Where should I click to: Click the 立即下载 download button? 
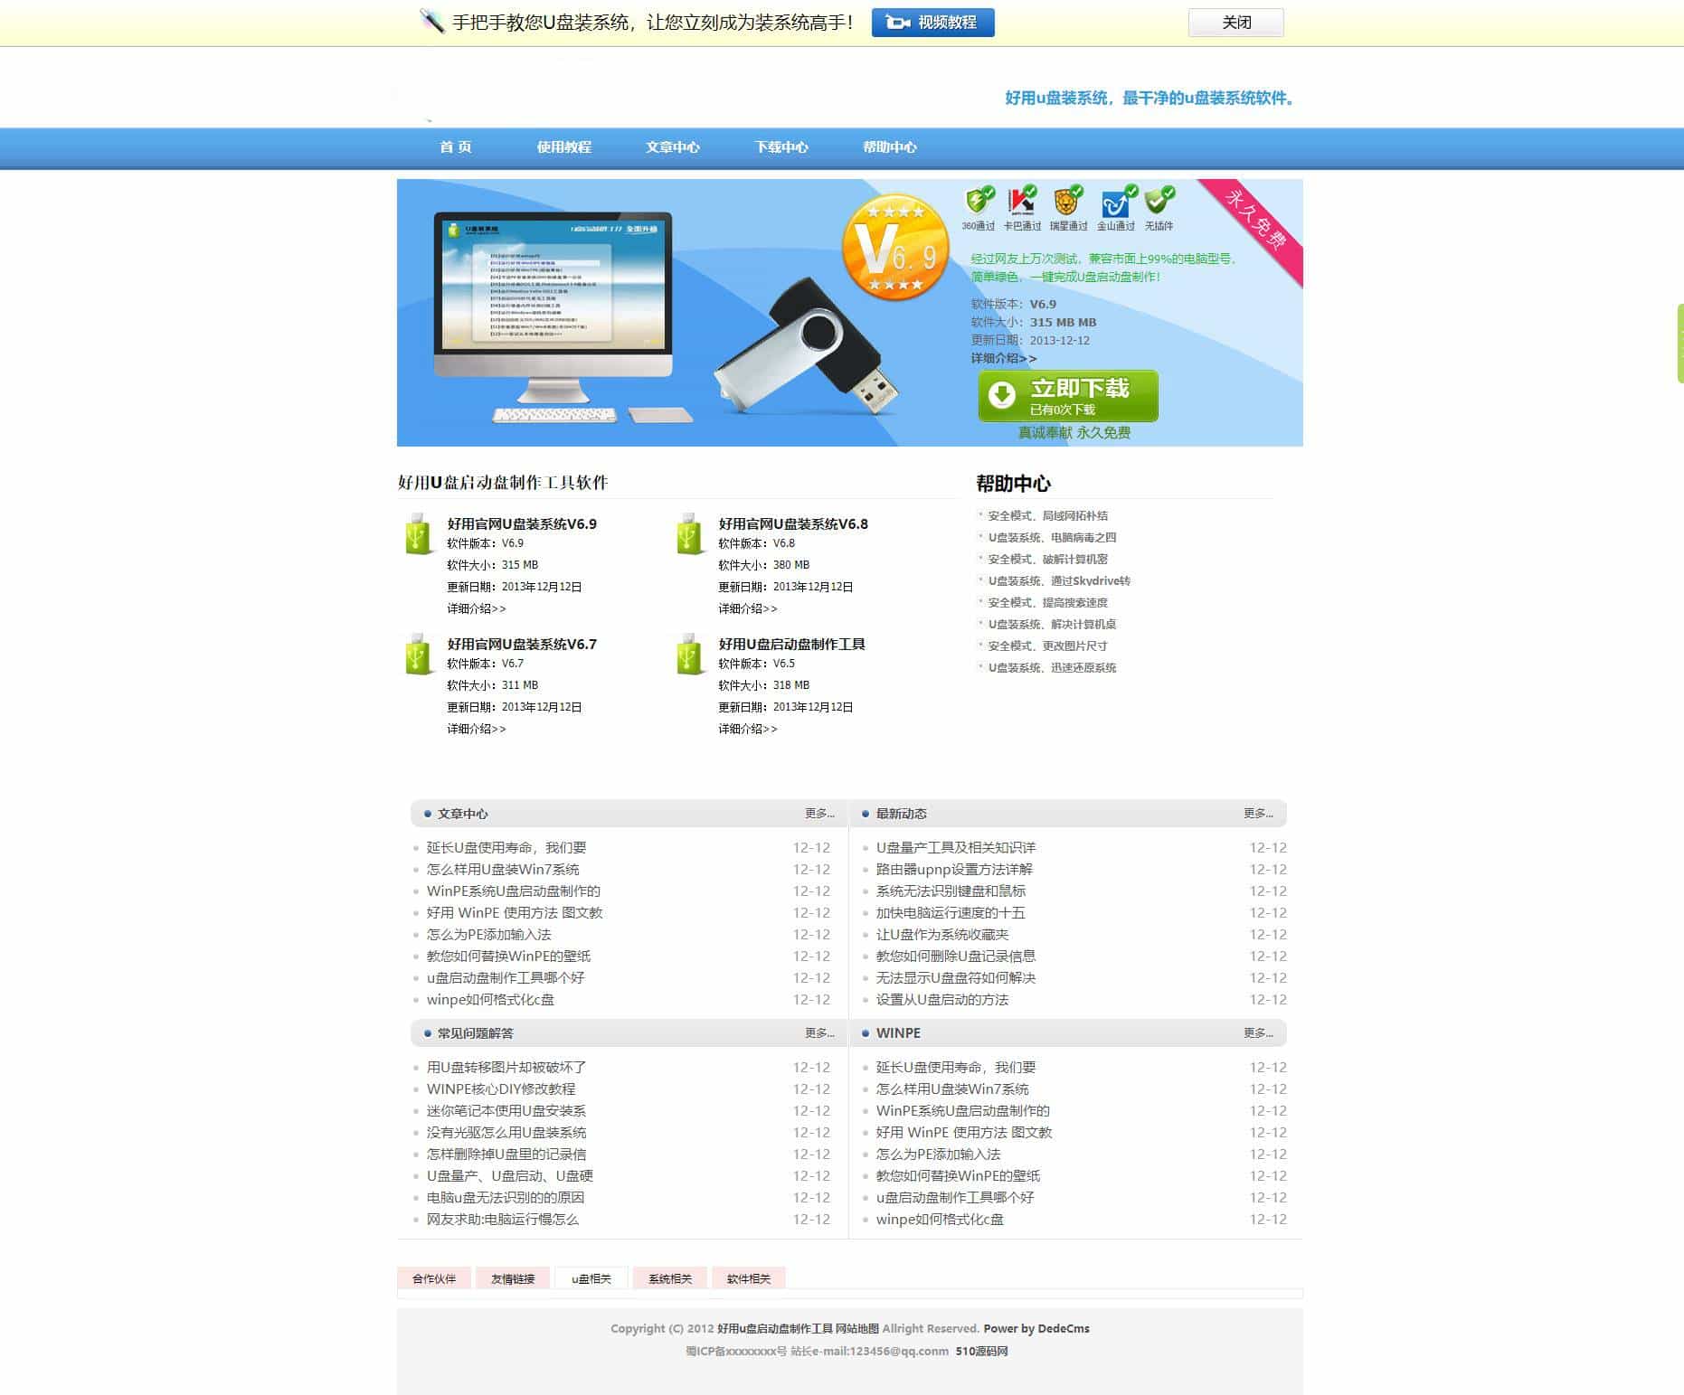[x=1068, y=396]
